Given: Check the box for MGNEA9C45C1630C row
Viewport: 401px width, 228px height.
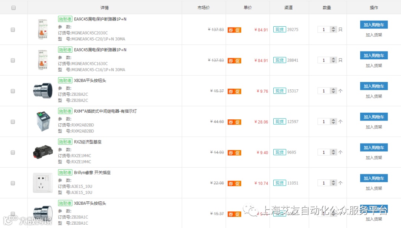Looking at the screenshot, I should click(13, 60).
